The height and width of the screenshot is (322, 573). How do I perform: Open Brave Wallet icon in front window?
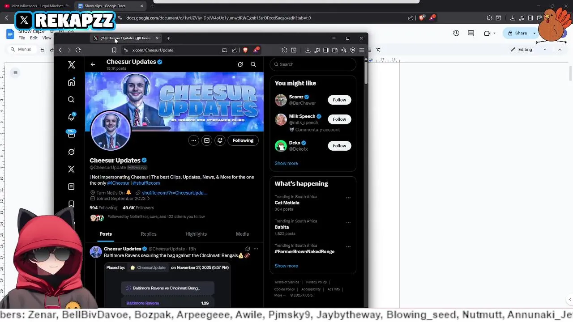[335, 50]
